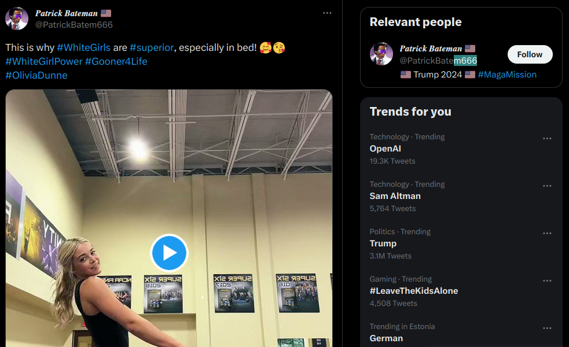Image resolution: width=569 pixels, height=347 pixels.
Task: Open #LeaveTheKidsAlone gaming trend
Action: [414, 291]
